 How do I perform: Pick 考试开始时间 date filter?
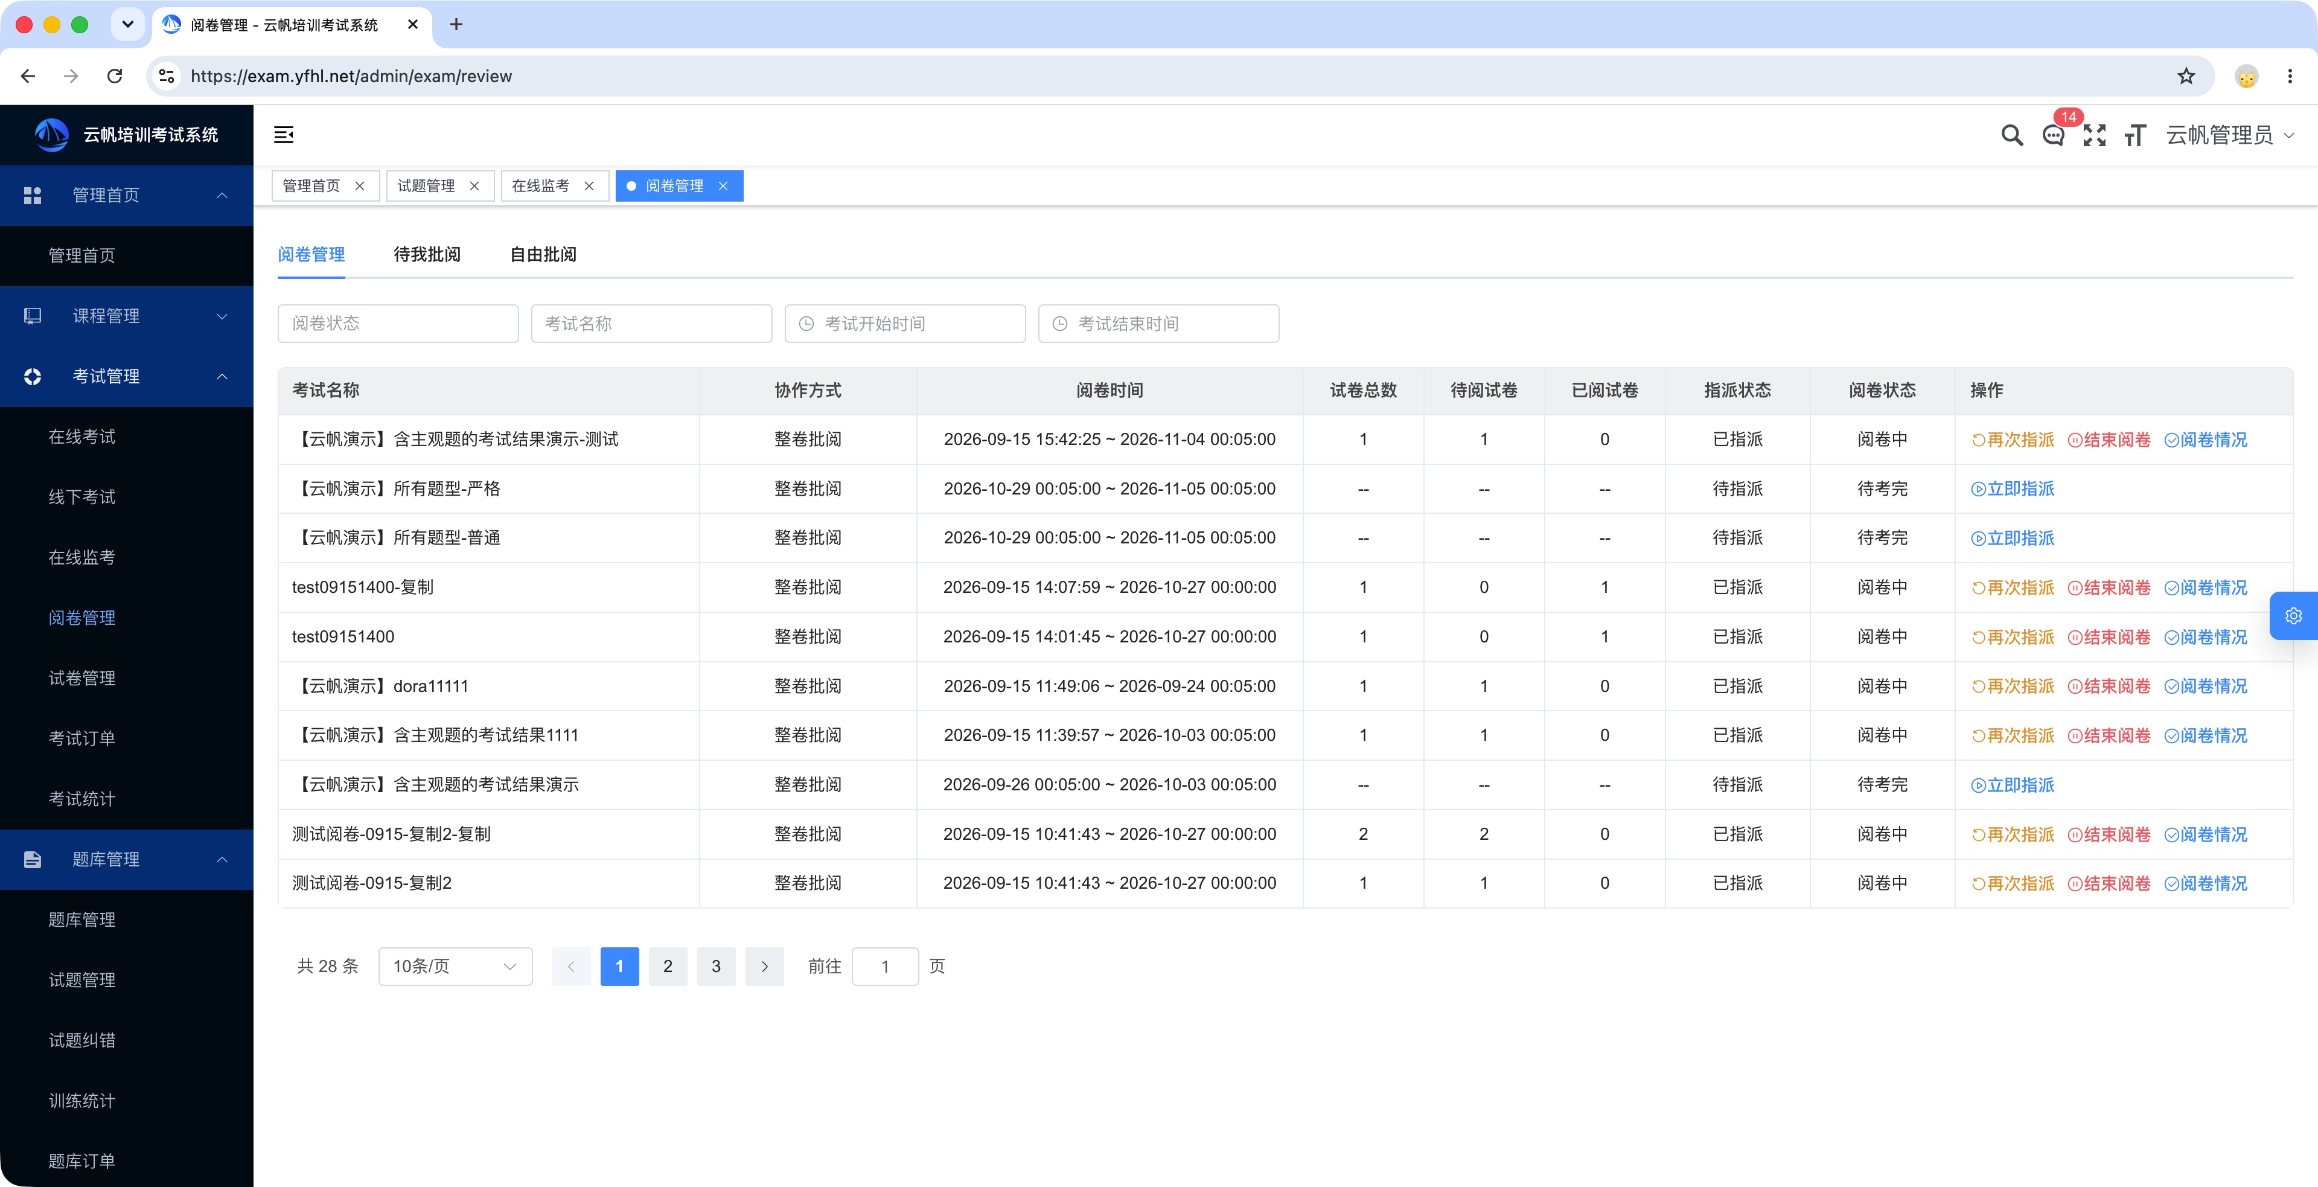904,323
